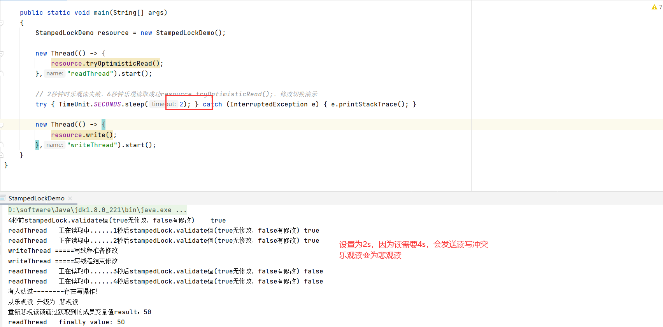
Task: Collapse the writeThread lambda fold marker
Action: tap(2, 125)
